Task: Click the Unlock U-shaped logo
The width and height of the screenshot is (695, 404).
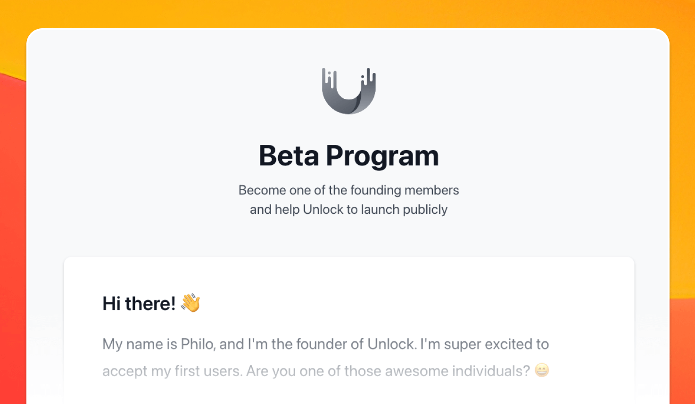Action: coord(348,91)
